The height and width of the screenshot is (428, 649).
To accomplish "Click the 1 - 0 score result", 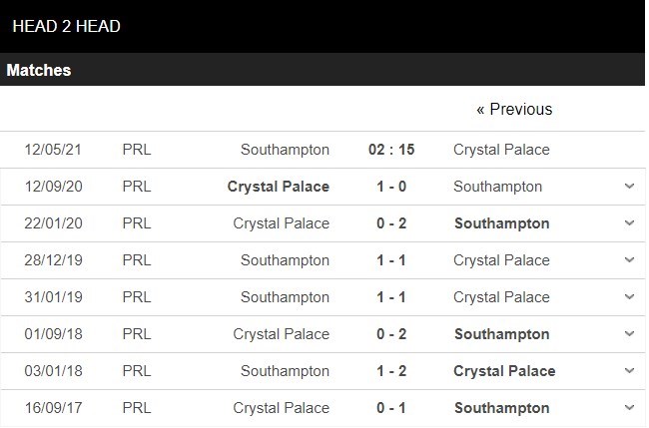I will (391, 187).
